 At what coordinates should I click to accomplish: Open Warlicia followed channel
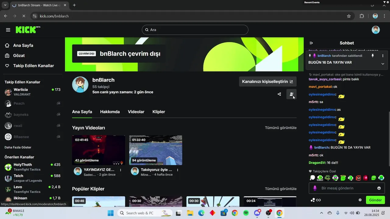click(x=32, y=92)
